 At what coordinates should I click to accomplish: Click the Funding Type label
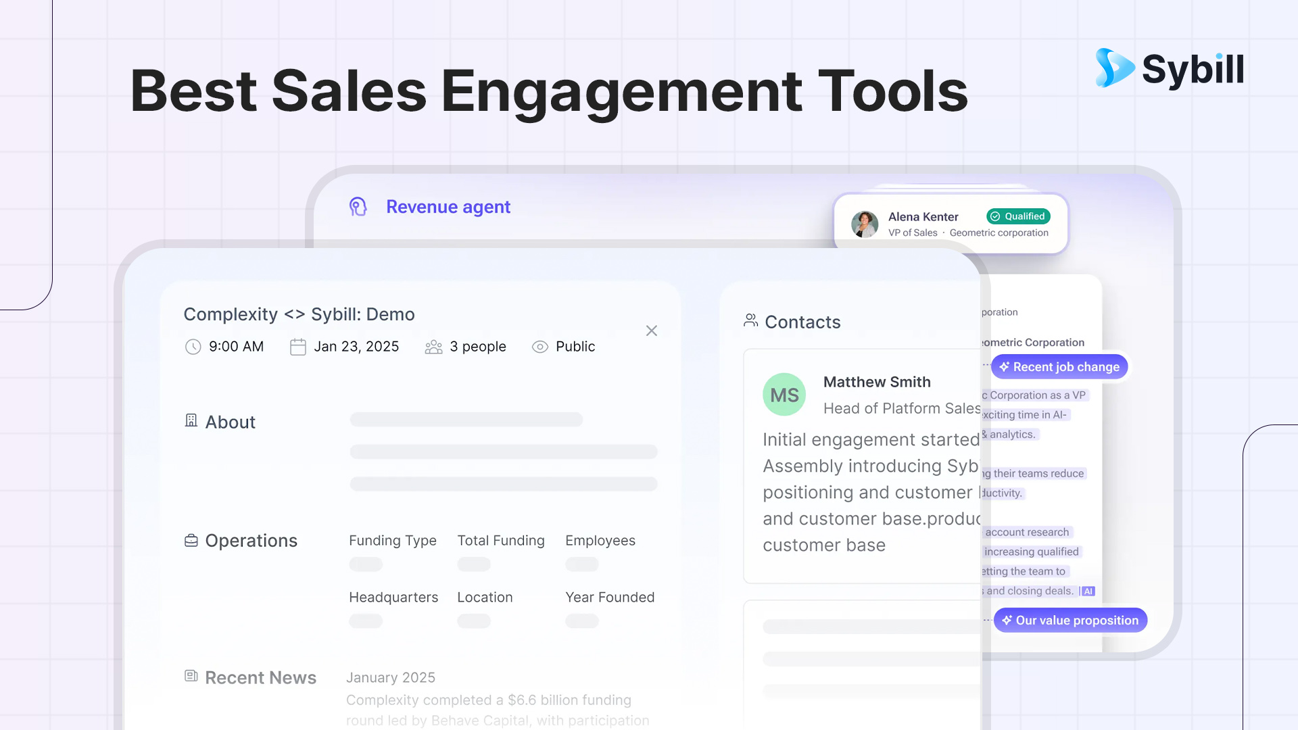pos(393,541)
